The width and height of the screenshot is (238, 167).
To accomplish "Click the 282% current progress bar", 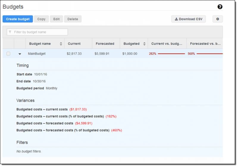I will [171, 54].
